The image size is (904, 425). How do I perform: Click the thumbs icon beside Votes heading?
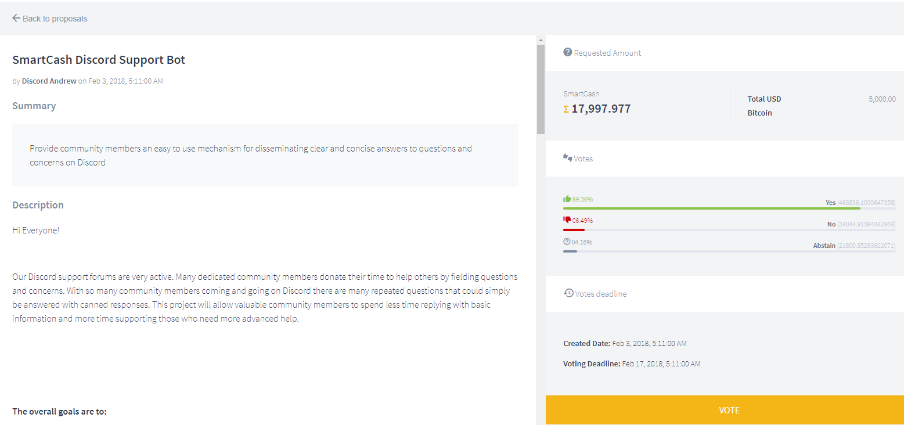pos(568,158)
